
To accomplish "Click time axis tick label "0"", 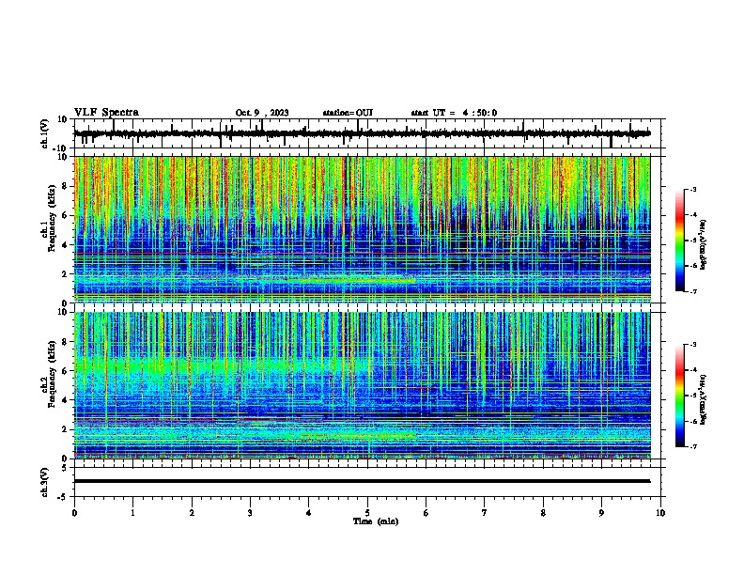I will (74, 513).
